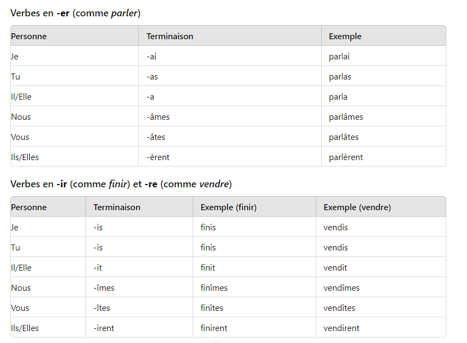Select the "Exemple (vendre)" column header
This screenshot has height=343, width=467.
click(357, 207)
